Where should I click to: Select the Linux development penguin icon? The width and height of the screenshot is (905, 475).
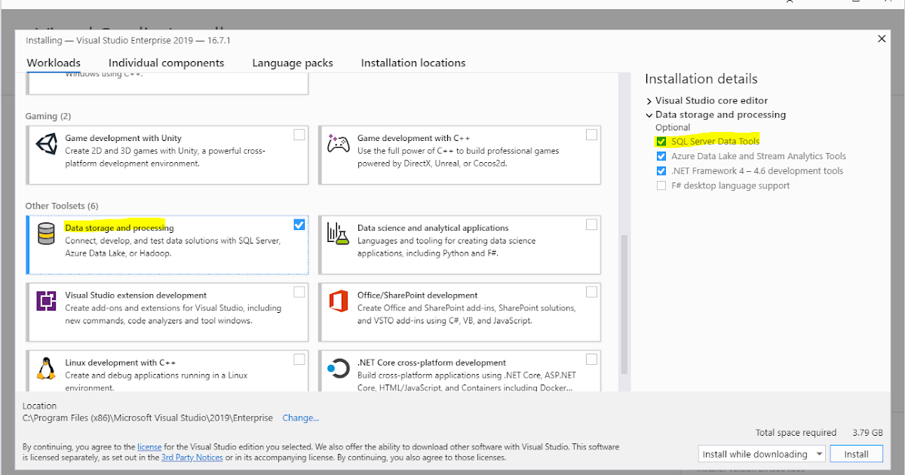pos(47,369)
